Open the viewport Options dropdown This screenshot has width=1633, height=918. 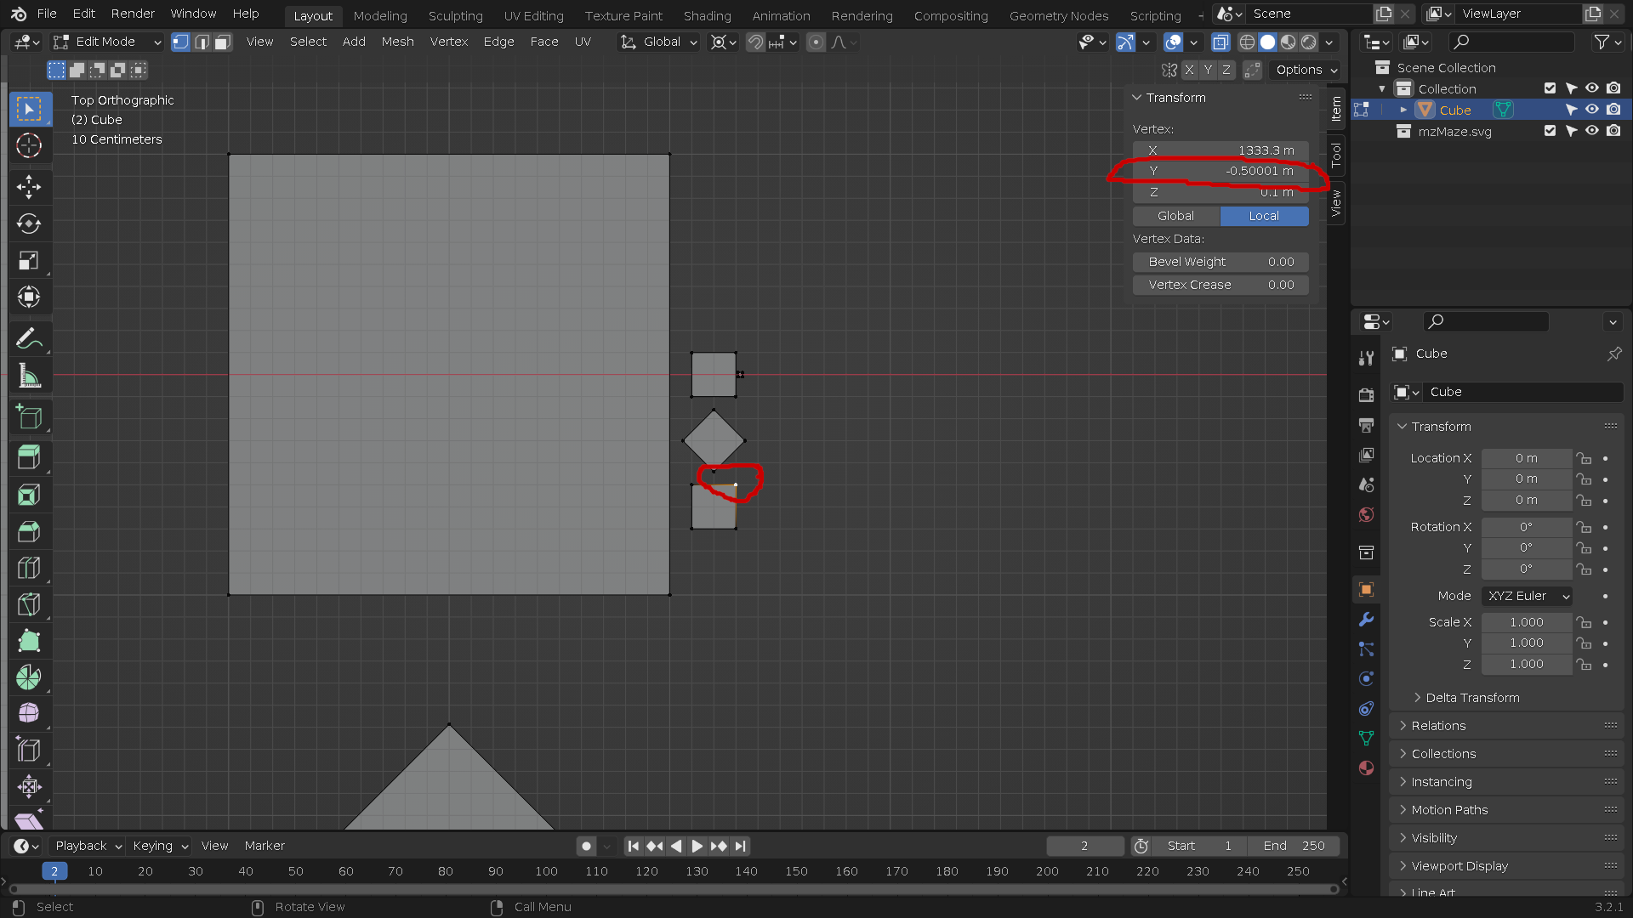click(1306, 70)
